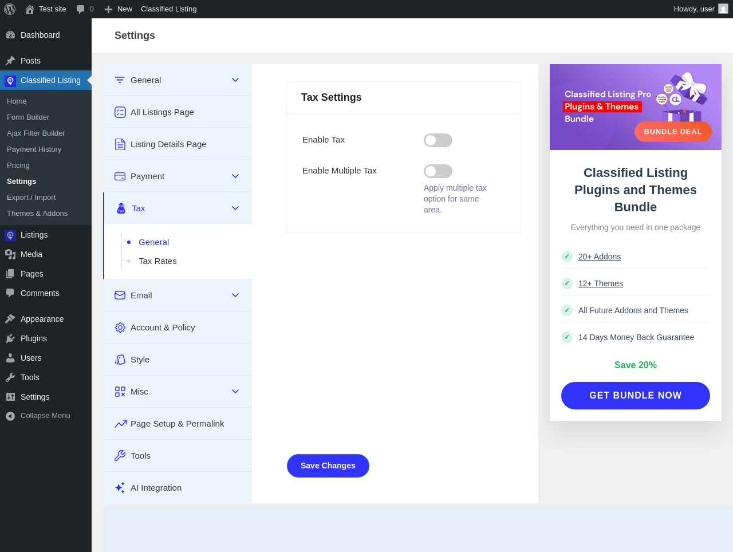Click the Posts pin icon
The height and width of the screenshot is (552, 733).
[10, 61]
